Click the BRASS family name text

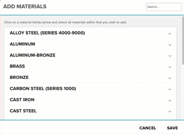[17, 66]
